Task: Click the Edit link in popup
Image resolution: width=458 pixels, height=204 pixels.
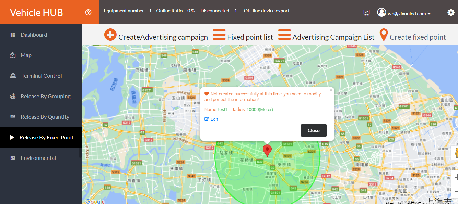Action: (212, 119)
